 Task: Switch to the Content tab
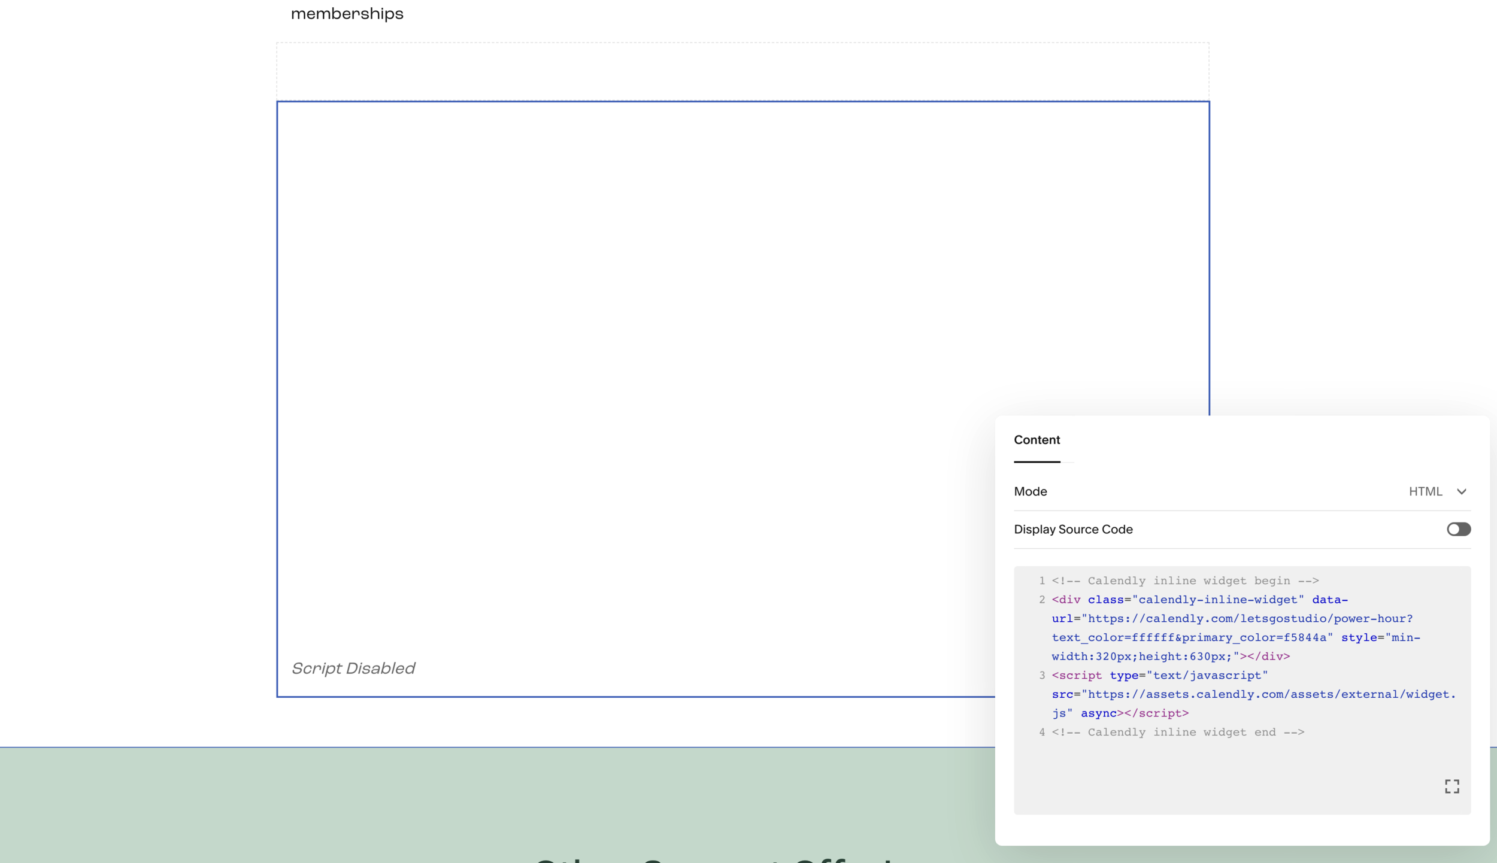[1037, 440]
